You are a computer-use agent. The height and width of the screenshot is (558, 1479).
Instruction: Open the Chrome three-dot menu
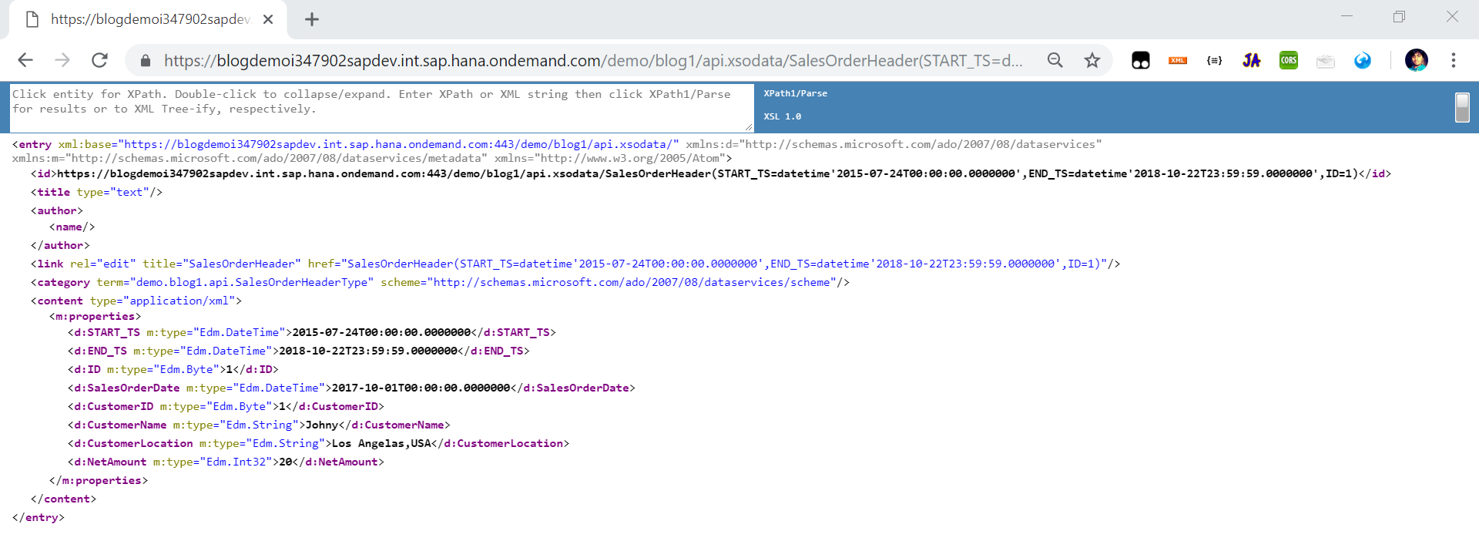coord(1453,60)
